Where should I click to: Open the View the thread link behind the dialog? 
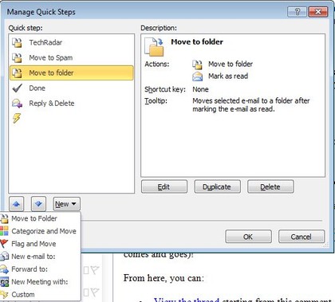point(187,300)
